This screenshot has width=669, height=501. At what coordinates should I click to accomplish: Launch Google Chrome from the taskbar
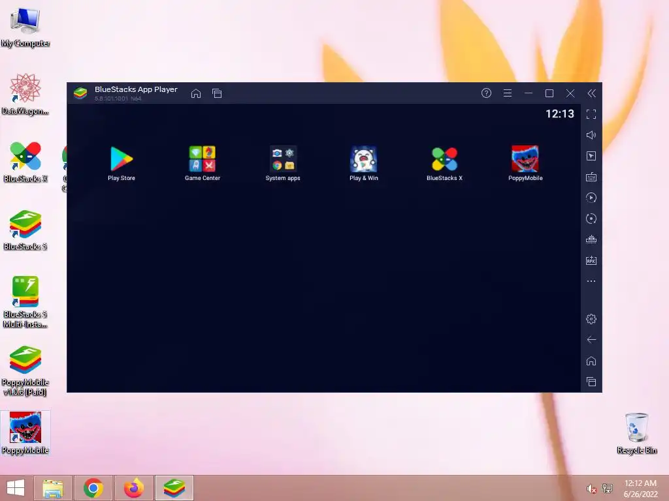(93, 488)
